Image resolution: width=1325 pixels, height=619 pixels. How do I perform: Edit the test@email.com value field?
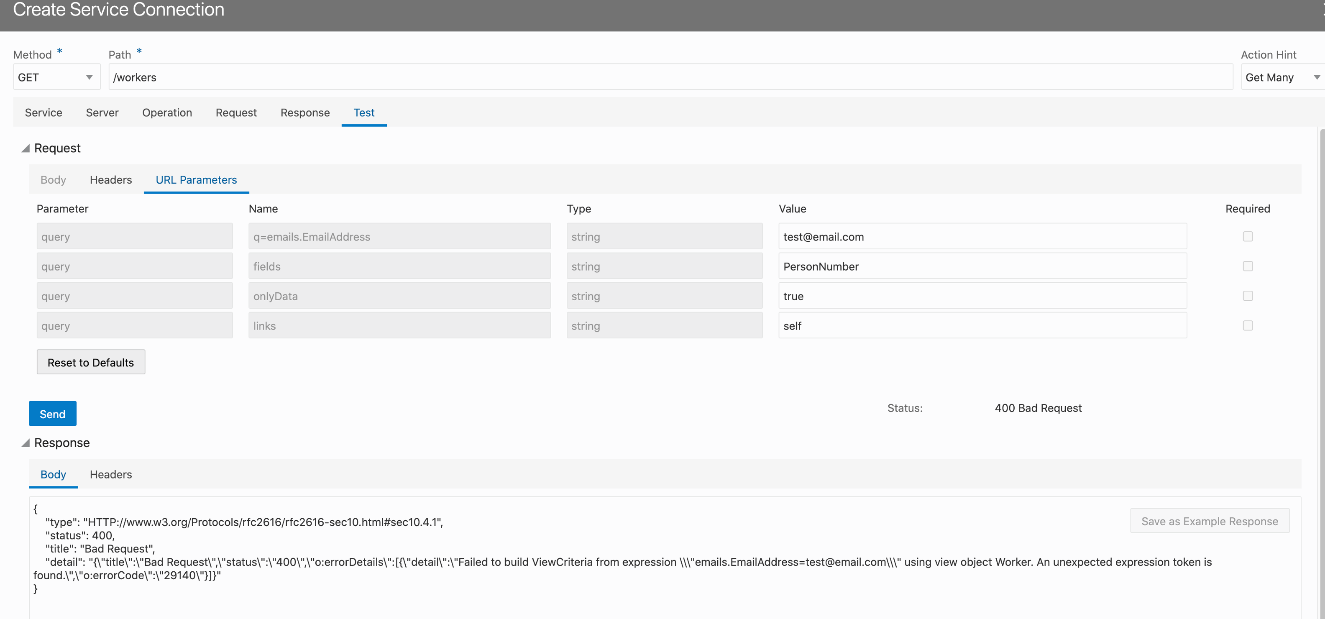[982, 237]
